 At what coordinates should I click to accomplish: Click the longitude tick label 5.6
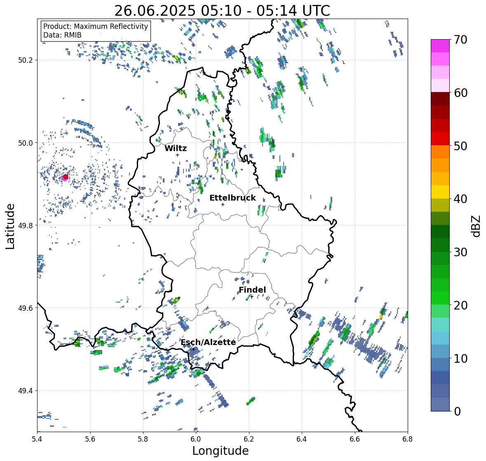90,439
